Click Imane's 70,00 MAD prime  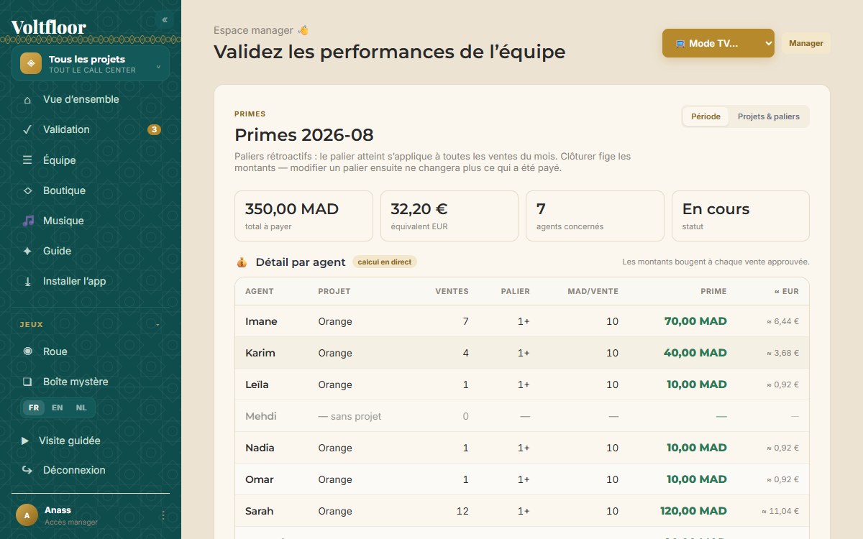tap(695, 321)
